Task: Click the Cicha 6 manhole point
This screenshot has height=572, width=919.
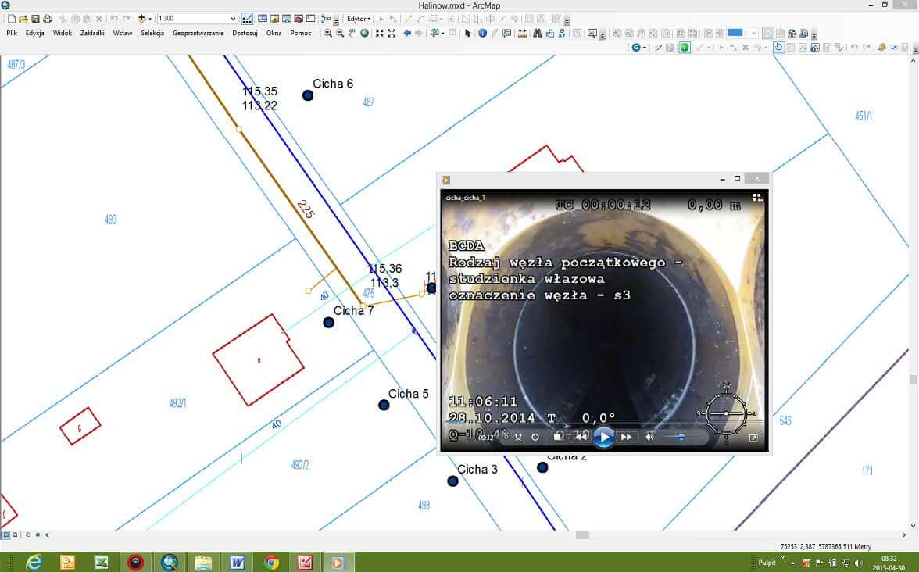Action: 308,95
